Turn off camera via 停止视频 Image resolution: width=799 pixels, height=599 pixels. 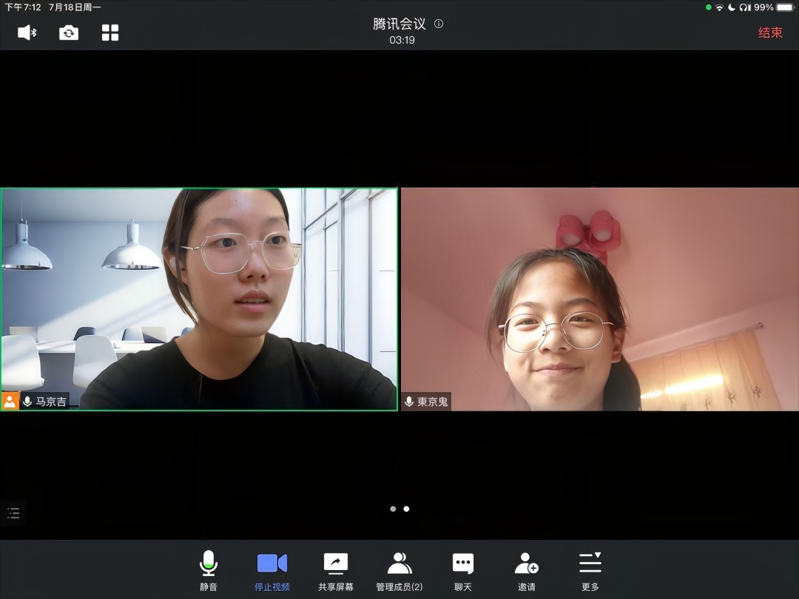coord(272,571)
